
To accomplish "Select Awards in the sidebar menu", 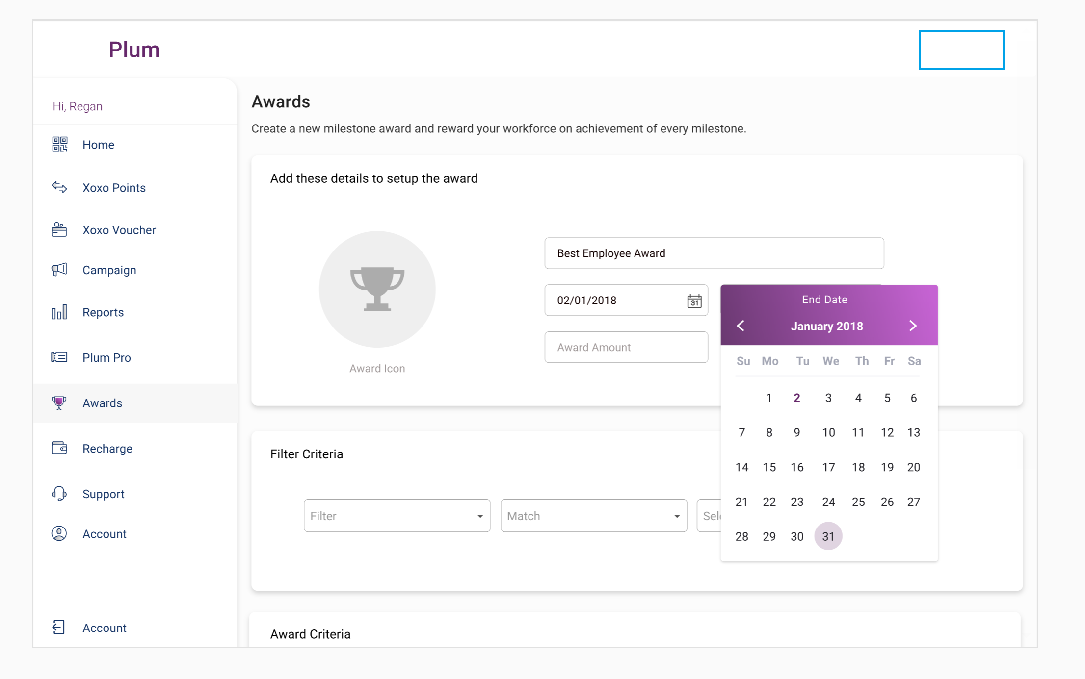I will point(102,403).
